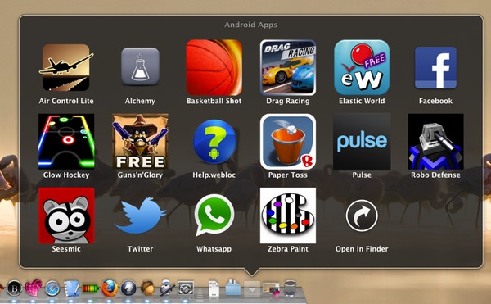Launch the Facebook app
The height and width of the screenshot is (304, 491).
point(435,68)
